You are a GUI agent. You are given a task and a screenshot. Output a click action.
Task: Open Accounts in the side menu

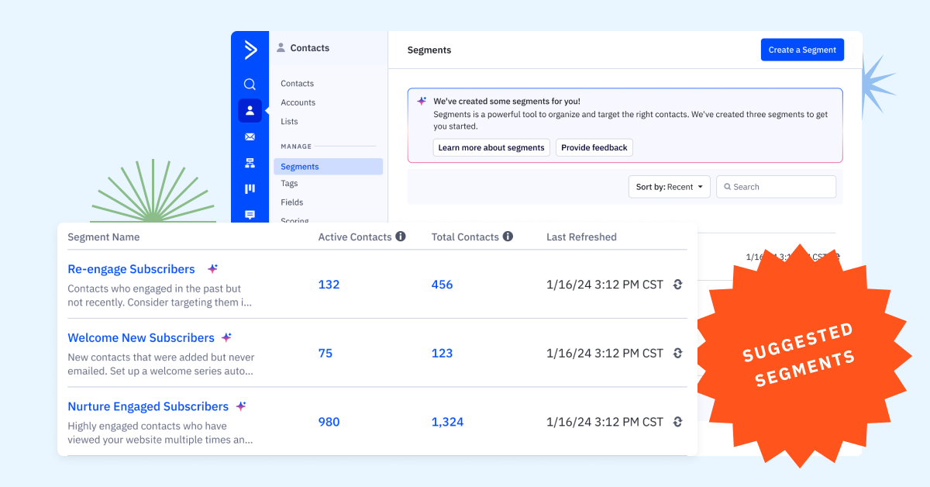tap(298, 102)
